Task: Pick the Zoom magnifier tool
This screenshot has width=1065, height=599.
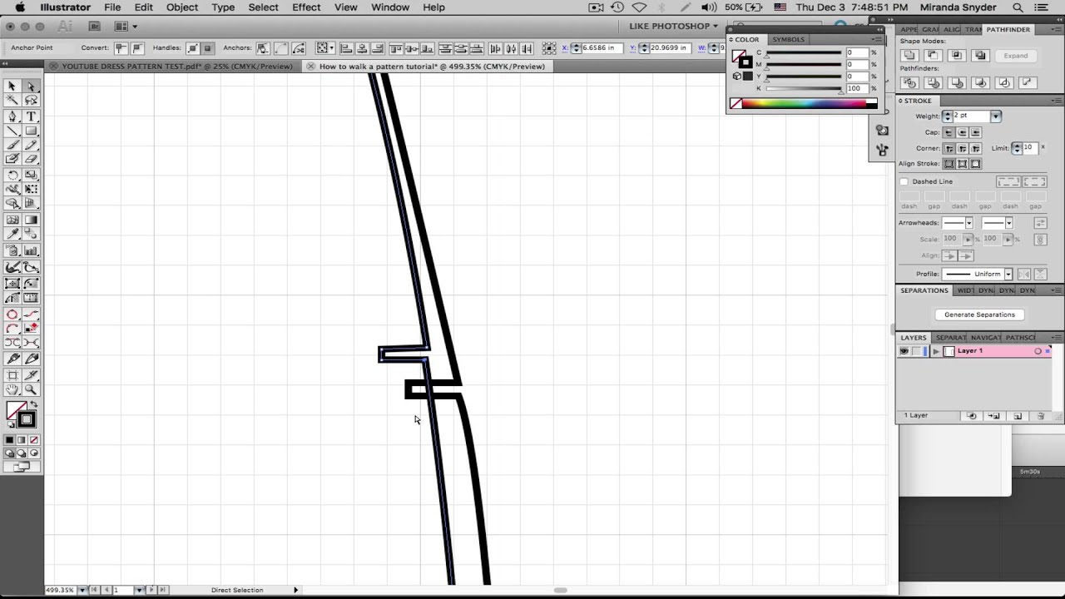Action: point(31,389)
